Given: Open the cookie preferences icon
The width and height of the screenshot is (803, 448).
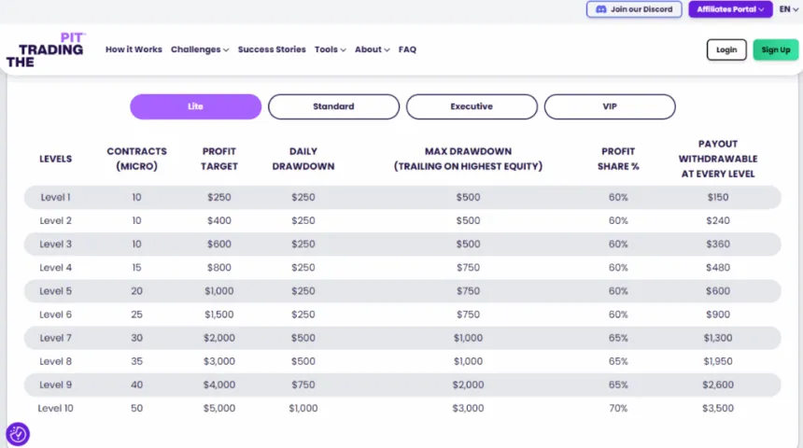Looking at the screenshot, I should pyautogui.click(x=18, y=434).
